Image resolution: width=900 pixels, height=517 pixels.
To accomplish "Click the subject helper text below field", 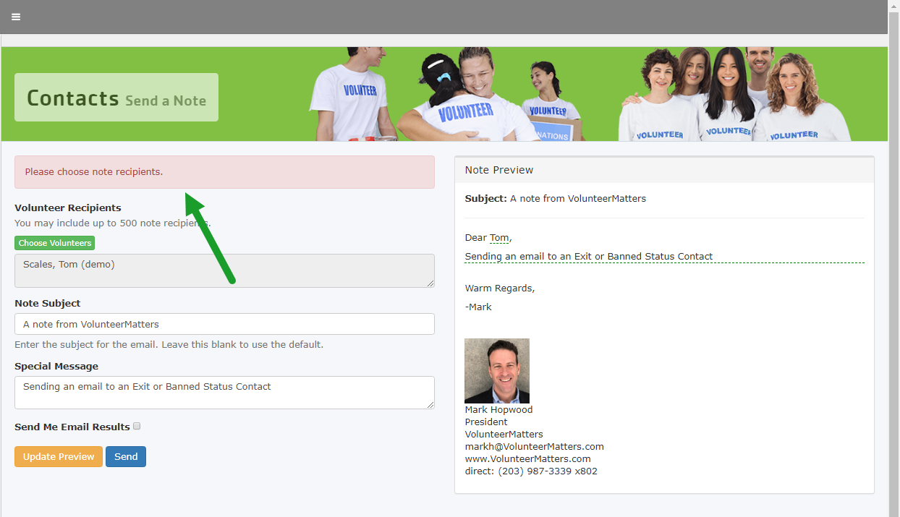I will [x=169, y=344].
